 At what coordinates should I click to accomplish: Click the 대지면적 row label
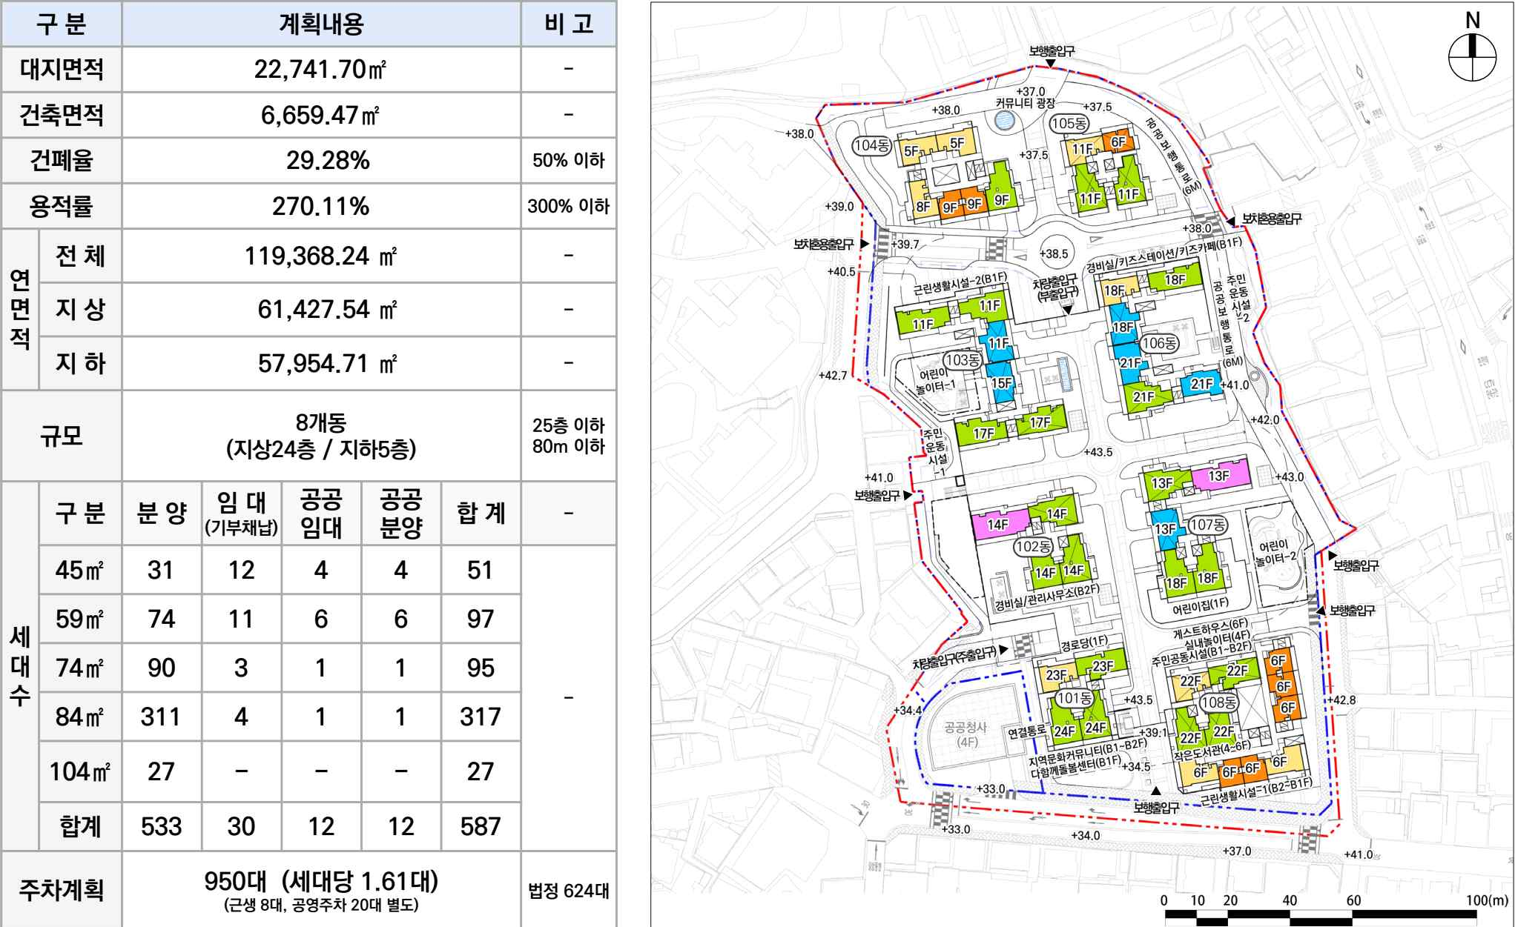click(62, 70)
